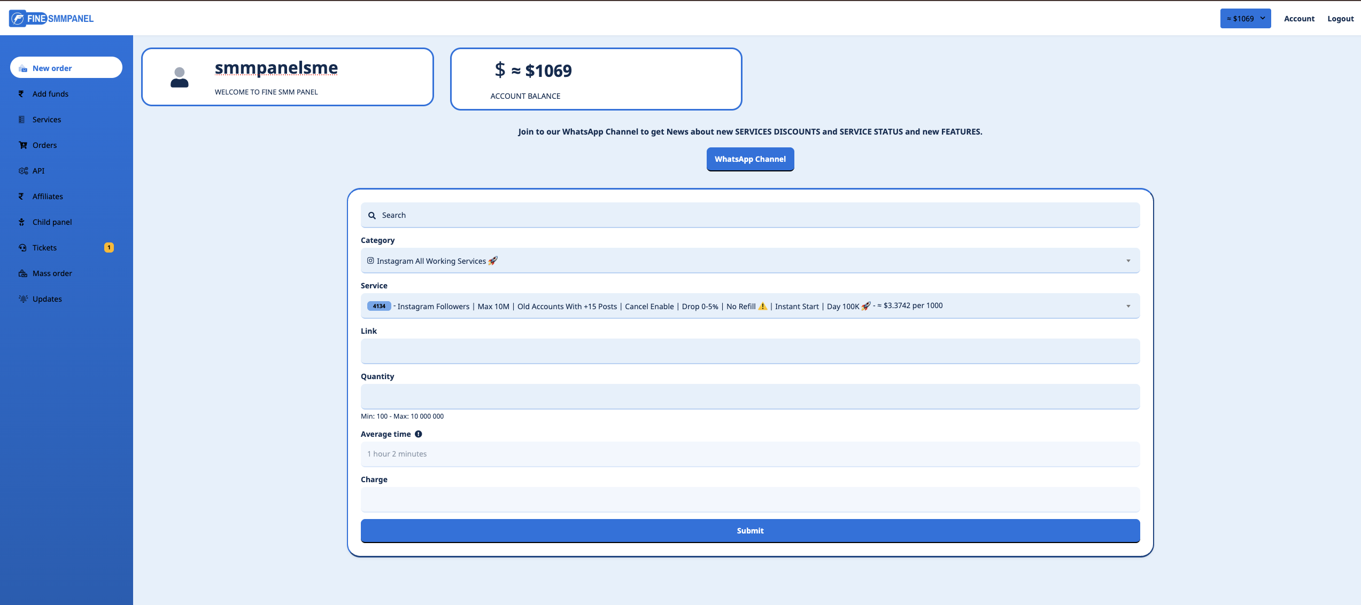Expand the Service selection dropdown
1361x605 pixels.
(750, 306)
